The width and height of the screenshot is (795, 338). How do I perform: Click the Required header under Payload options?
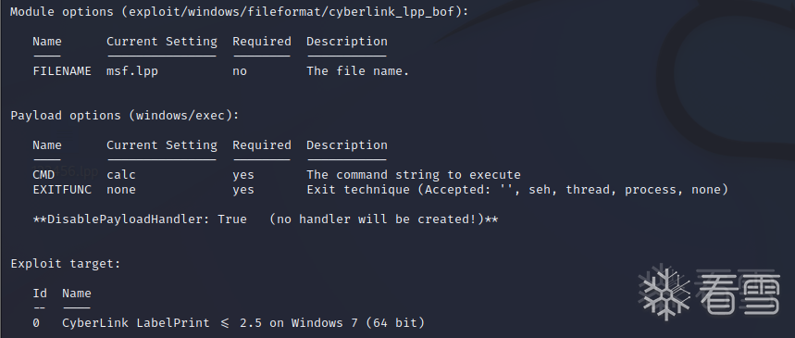coord(262,145)
